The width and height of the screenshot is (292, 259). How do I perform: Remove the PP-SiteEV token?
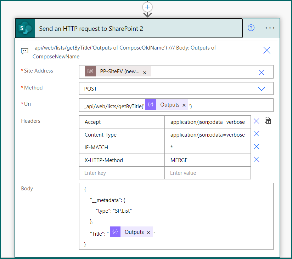(x=145, y=73)
